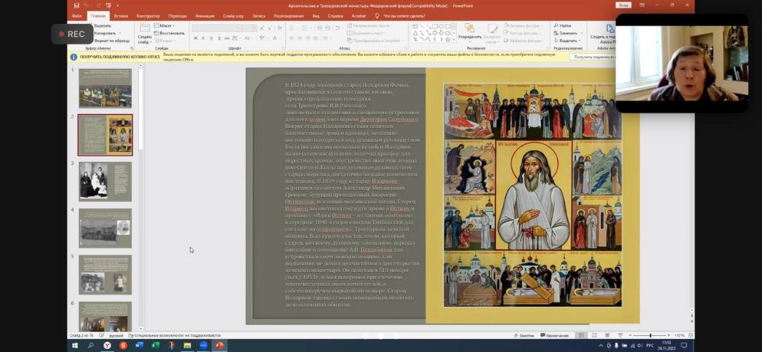Click the get genuine Office button

coord(593,56)
